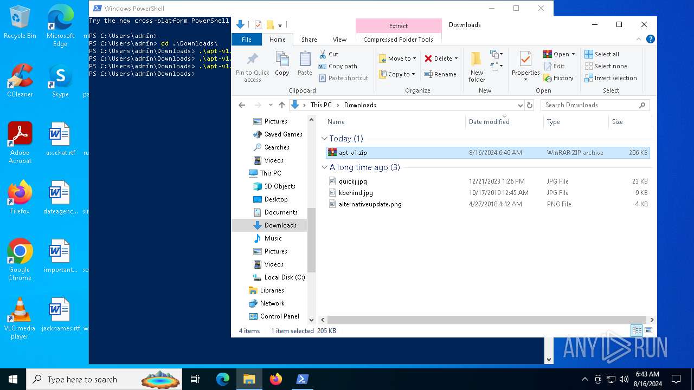Click the taskbar search box
This screenshot has width=694, height=390.
click(x=104, y=379)
